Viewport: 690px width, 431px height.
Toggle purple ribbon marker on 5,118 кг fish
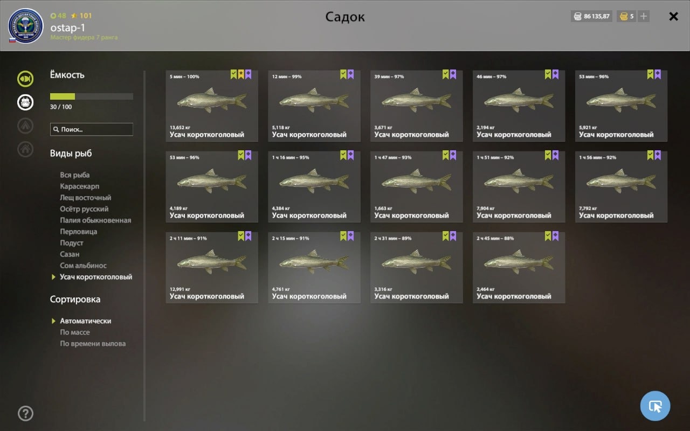[350, 74]
